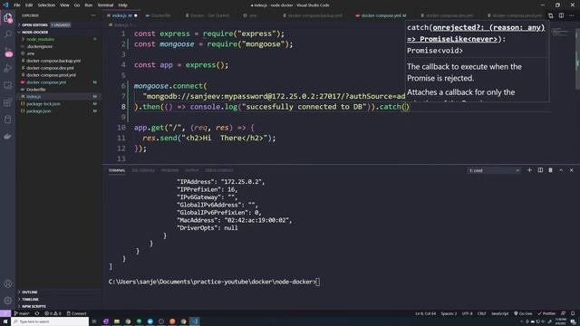Open the Go menu

[x=77, y=5]
